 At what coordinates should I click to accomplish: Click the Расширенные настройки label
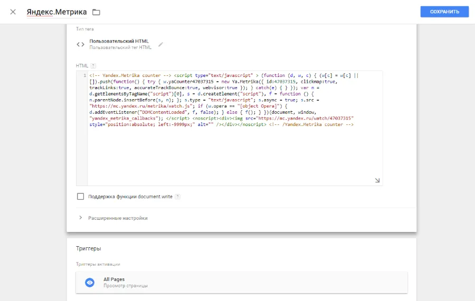[x=118, y=218]
